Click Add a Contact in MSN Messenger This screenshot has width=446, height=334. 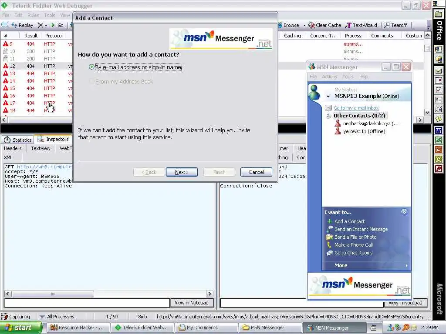coord(349,221)
